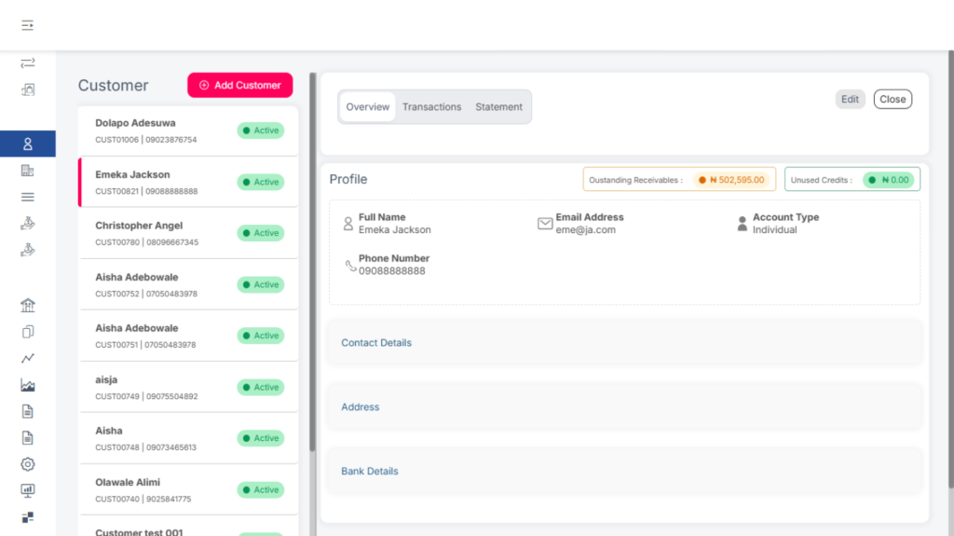Switch to the Transactions tab
This screenshot has width=954, height=536.
[x=431, y=107]
